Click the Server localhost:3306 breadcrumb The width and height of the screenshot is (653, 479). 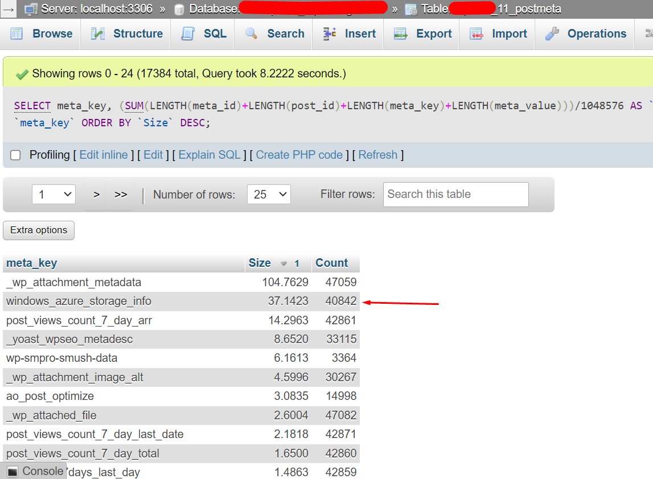tap(97, 9)
